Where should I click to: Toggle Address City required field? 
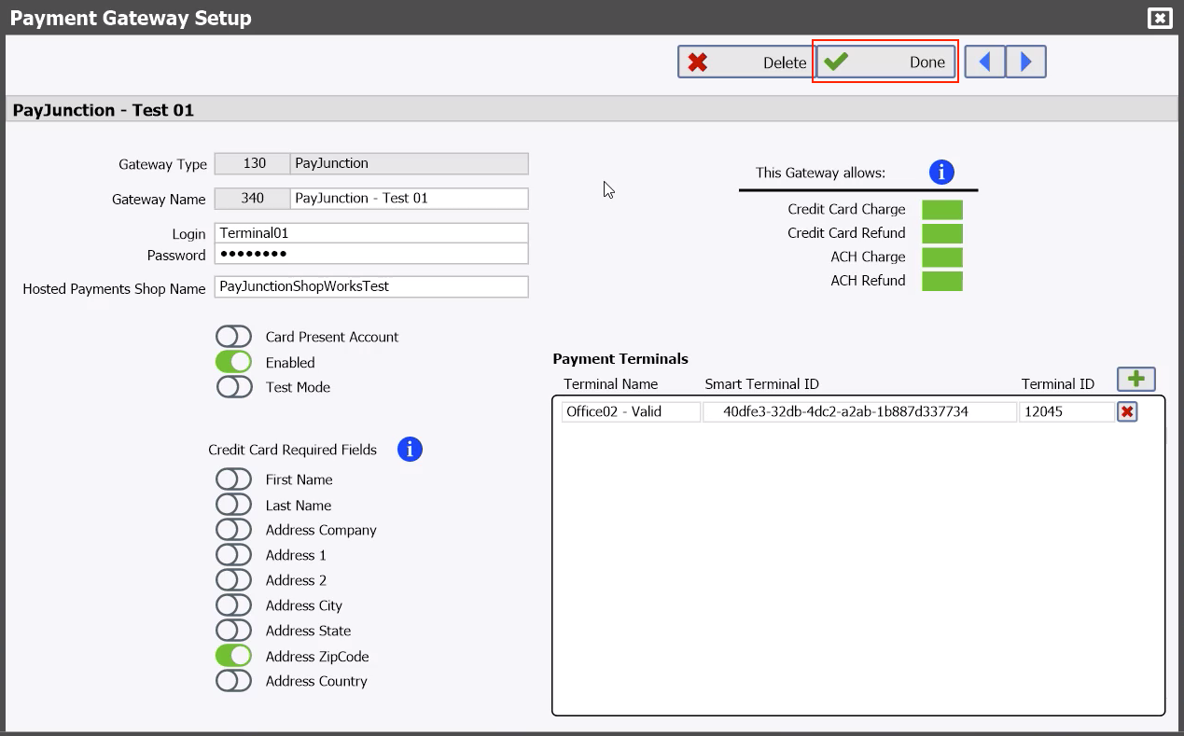coord(234,605)
